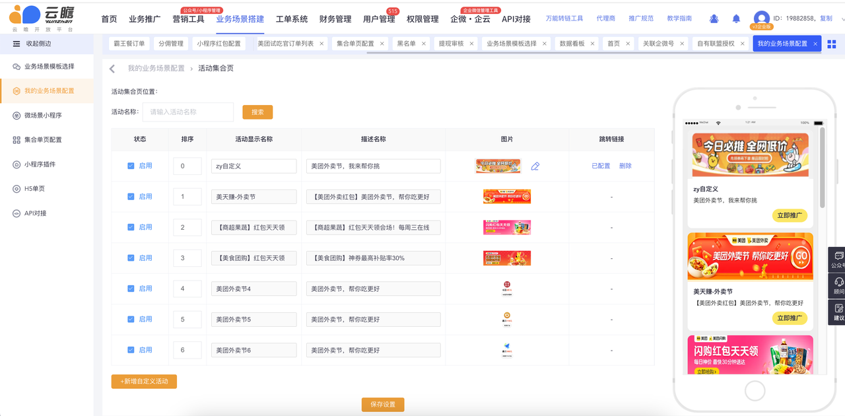Click 删除 for the zy自定义 row
845x416 pixels.
point(625,166)
